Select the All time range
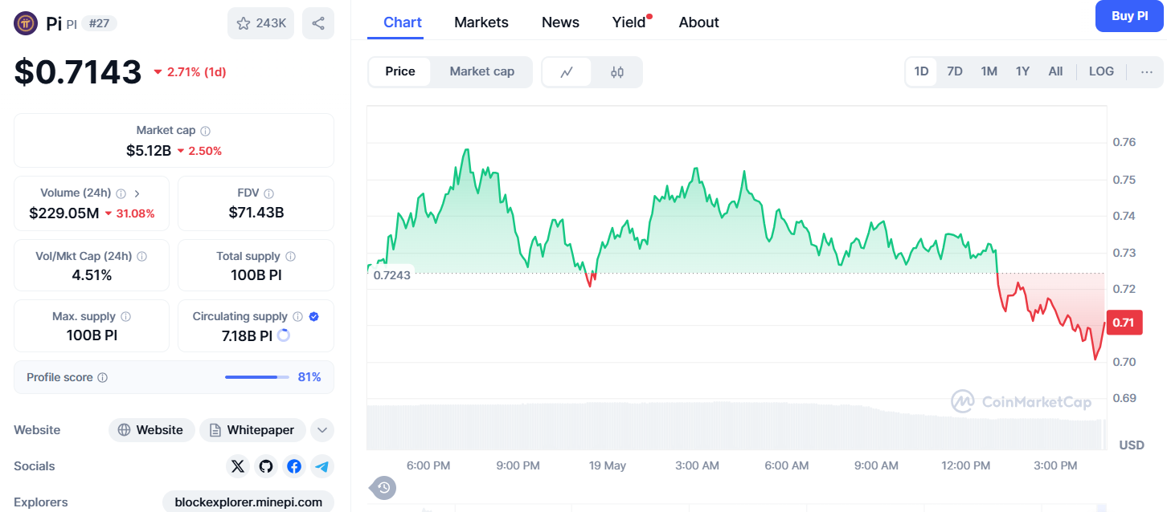Screen dimensions: 1167x512 coord(1055,71)
